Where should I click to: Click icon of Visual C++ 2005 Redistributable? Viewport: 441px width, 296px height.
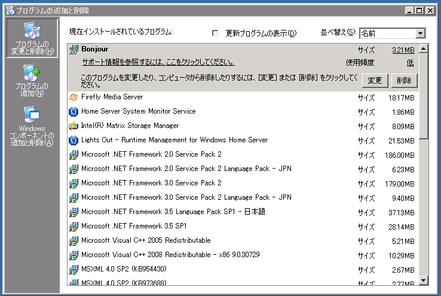coord(73,241)
